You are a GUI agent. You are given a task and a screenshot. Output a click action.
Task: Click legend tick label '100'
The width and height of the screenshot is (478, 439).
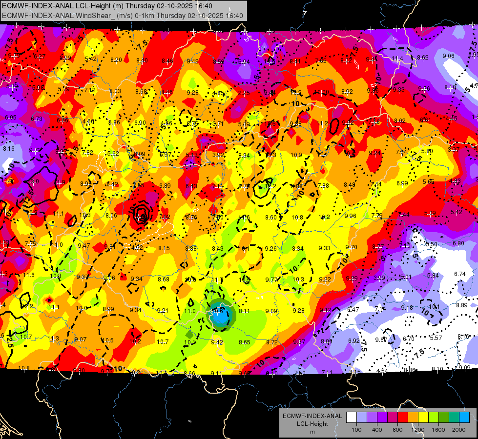(x=356, y=430)
